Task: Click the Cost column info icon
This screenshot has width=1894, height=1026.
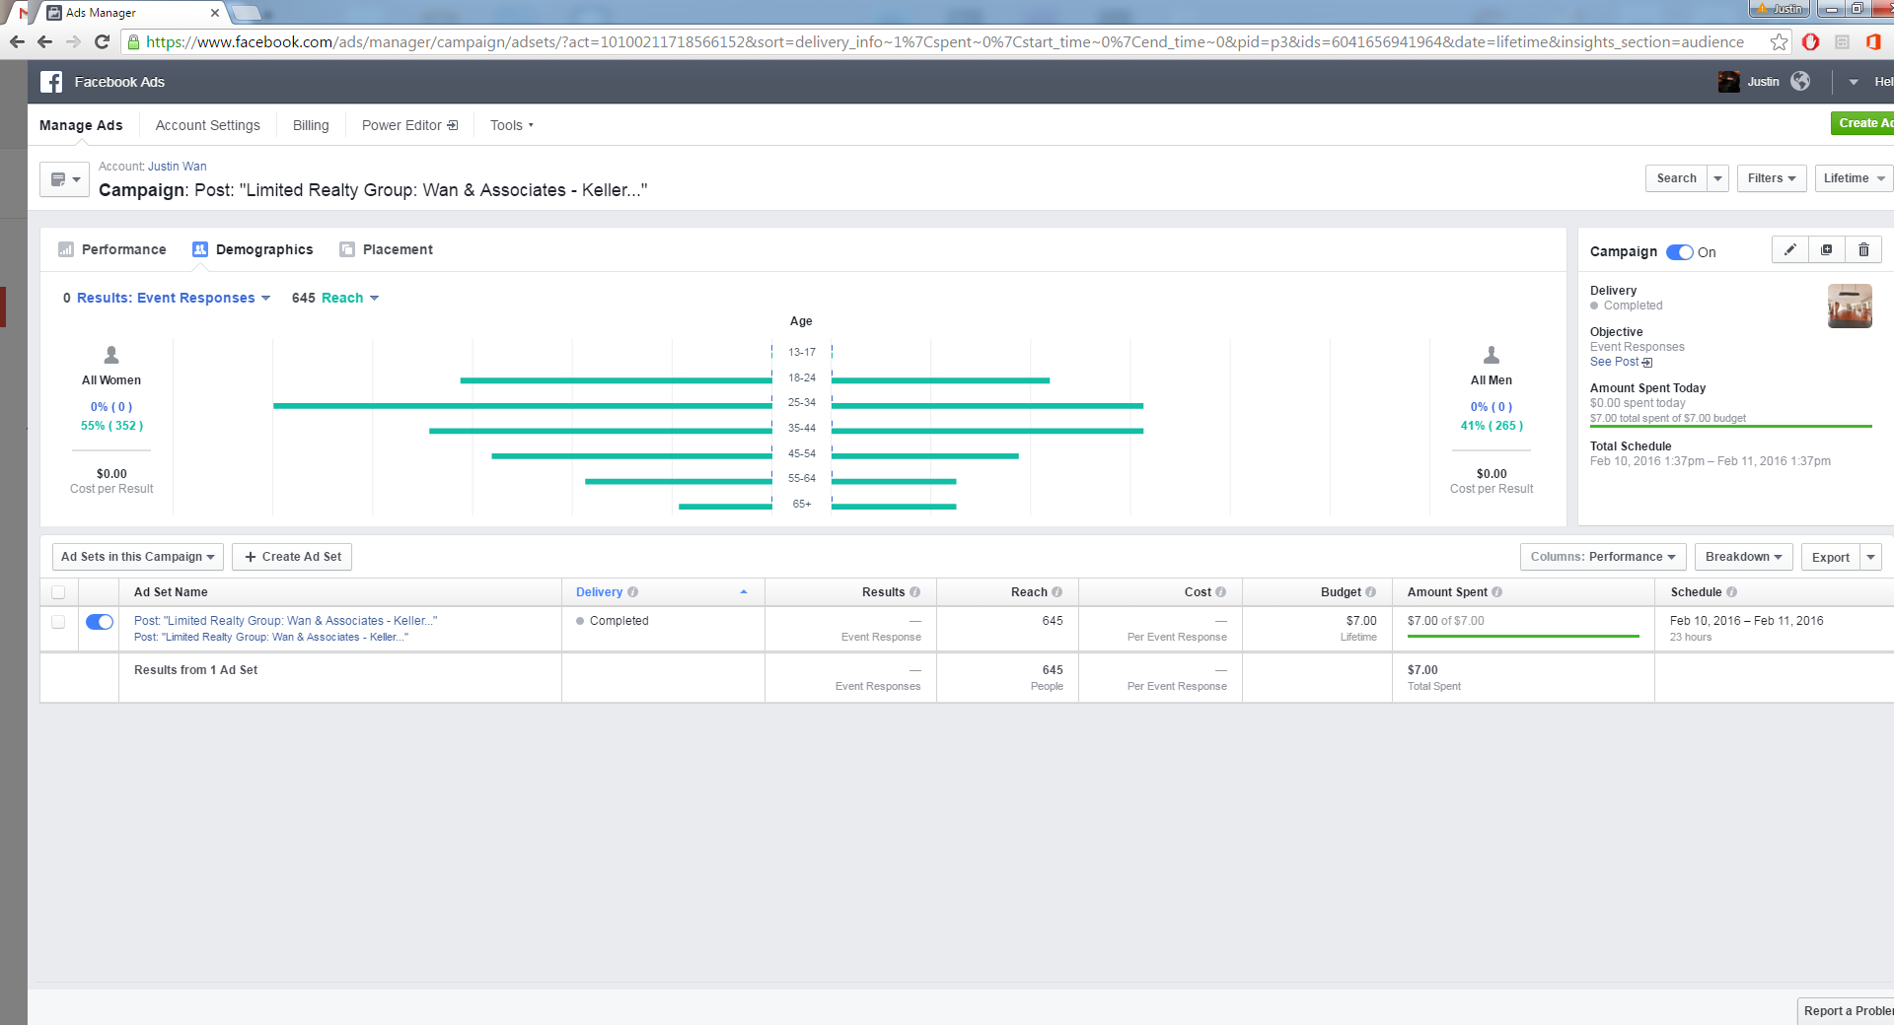Action: (x=1220, y=592)
